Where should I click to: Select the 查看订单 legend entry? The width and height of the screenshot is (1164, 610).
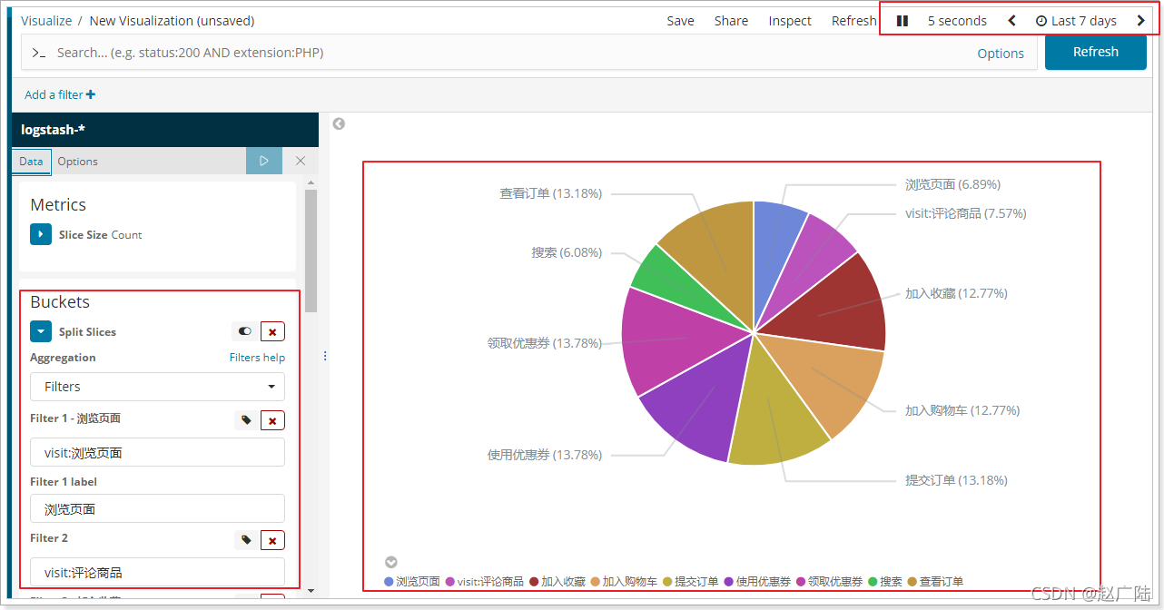[935, 582]
